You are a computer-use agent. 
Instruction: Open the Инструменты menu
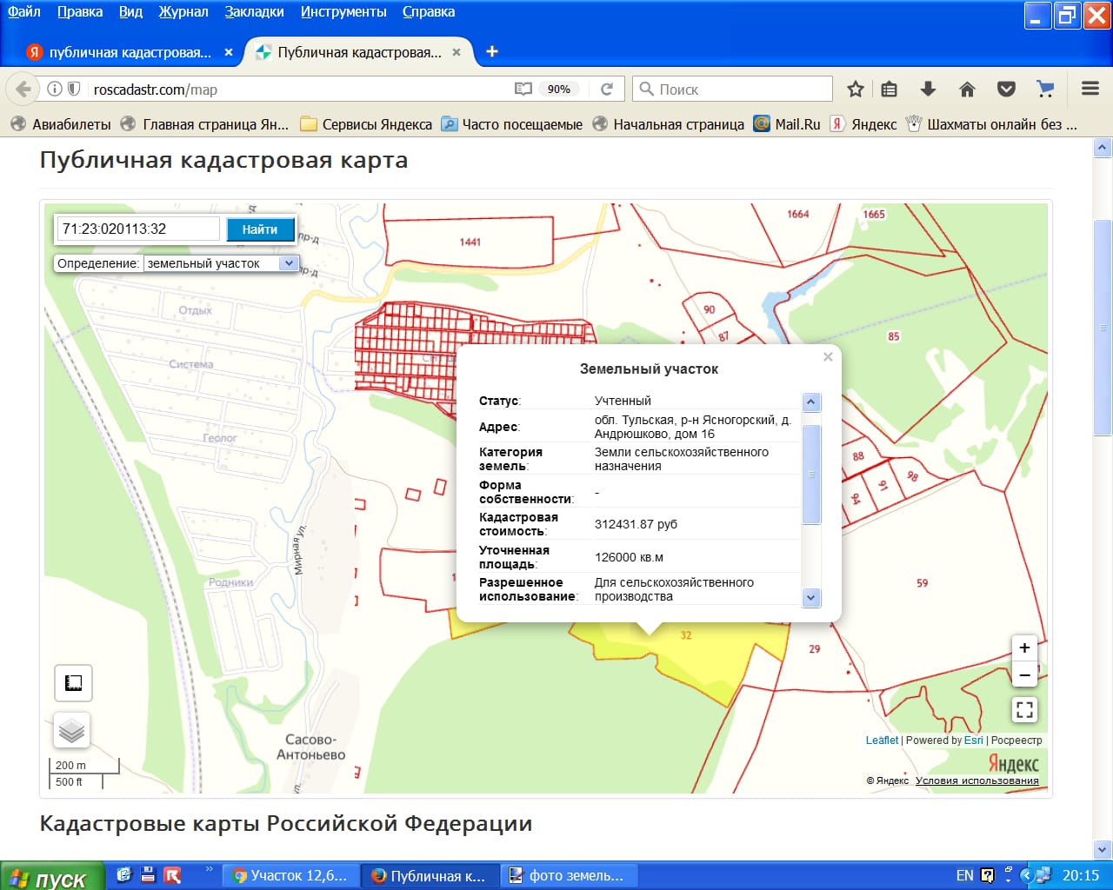coord(343,12)
